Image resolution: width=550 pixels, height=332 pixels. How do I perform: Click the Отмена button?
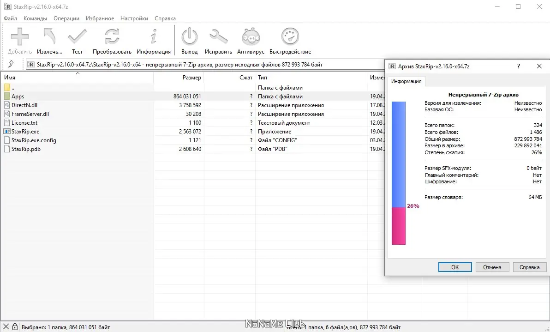492,267
